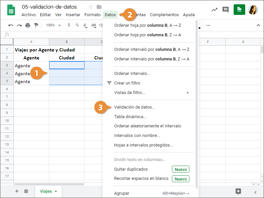Apply percent format button
The height and width of the screenshot is (198, 264).
77,25
